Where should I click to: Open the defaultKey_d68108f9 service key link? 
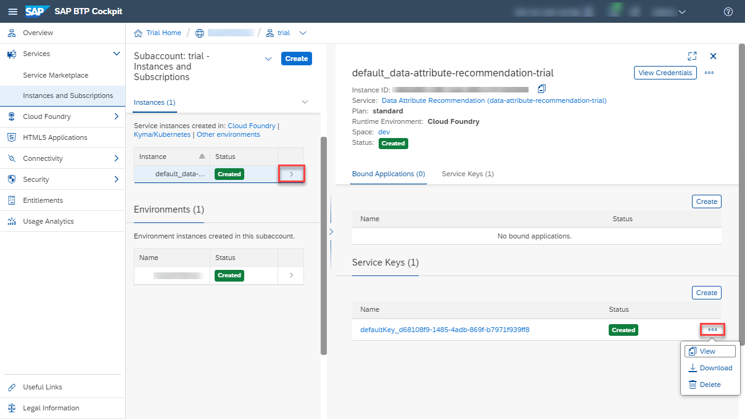(445, 330)
